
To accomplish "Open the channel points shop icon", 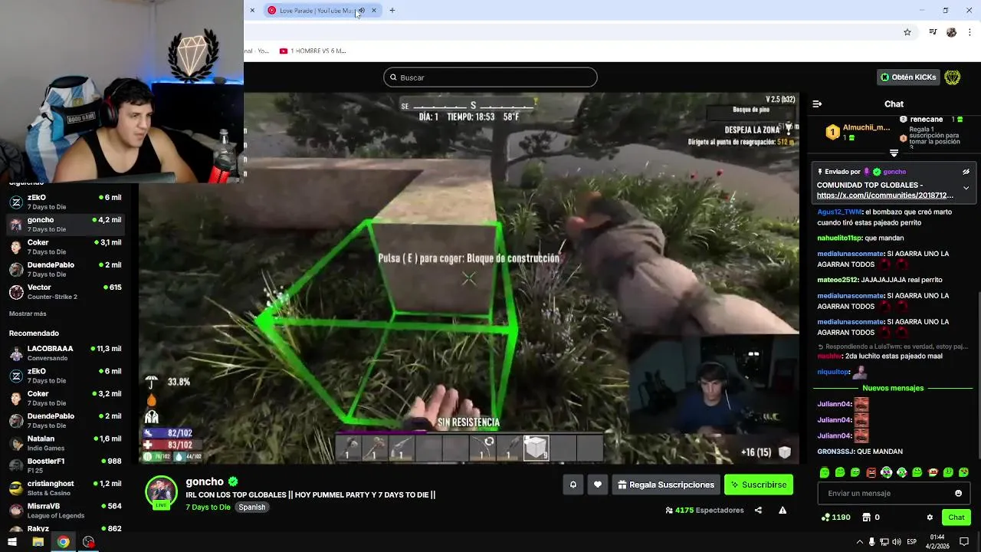I will pos(867,517).
